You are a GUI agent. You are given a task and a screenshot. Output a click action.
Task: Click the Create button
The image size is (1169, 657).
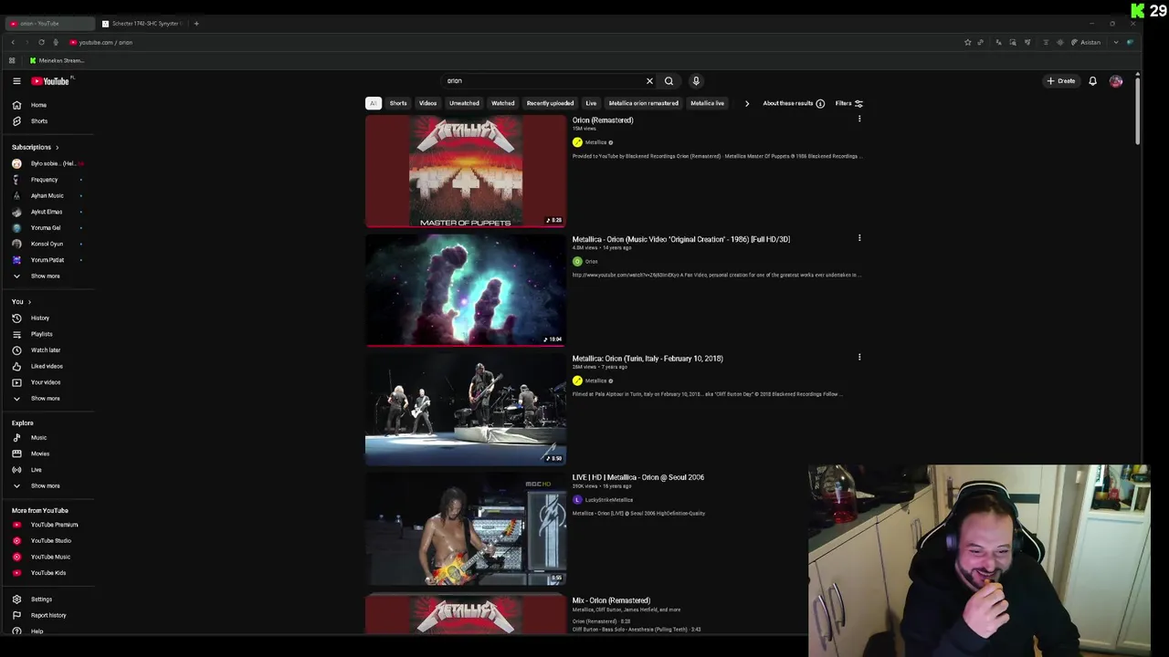[1061, 81]
